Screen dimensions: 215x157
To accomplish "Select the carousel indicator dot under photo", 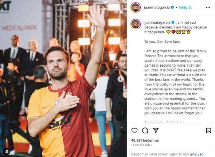I will coord(60,153).
